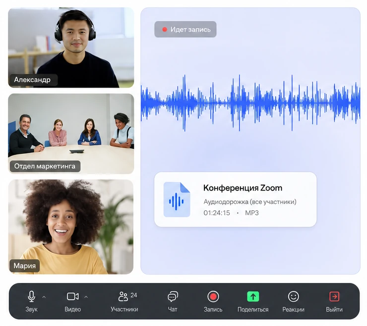Open video options arrow beside Видео

pos(86,297)
